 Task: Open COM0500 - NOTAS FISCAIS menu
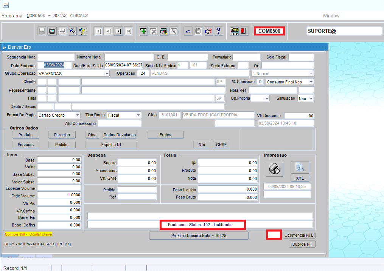point(57,15)
